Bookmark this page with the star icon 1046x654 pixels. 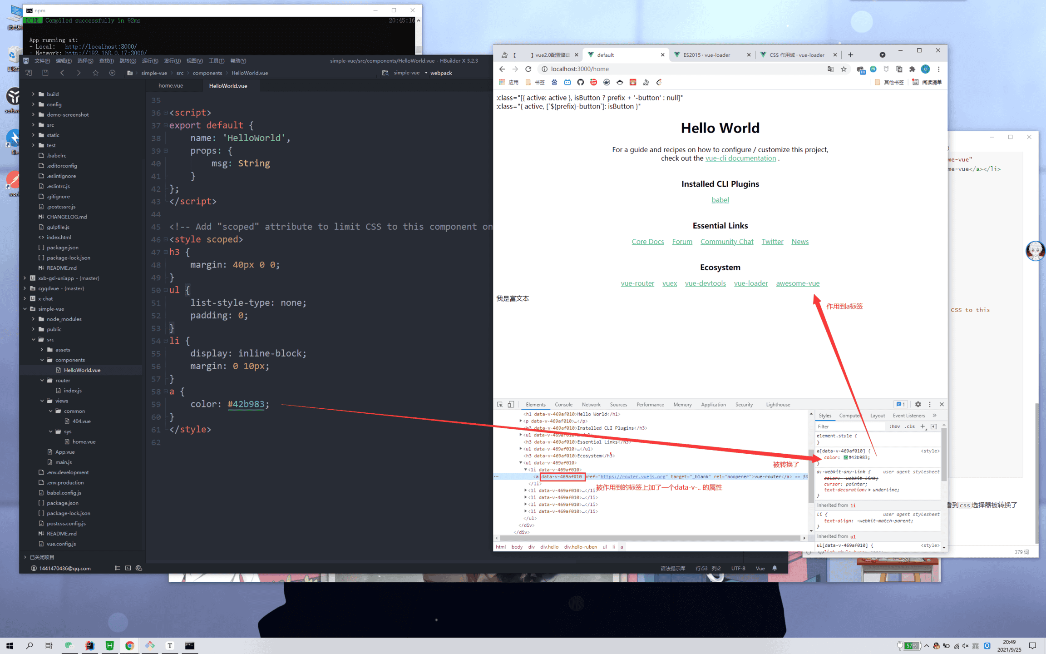tap(844, 69)
